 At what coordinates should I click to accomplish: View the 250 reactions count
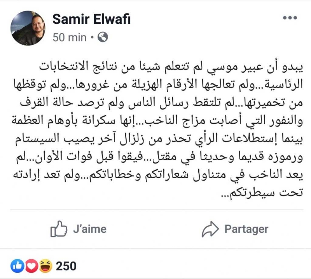click(x=66, y=266)
